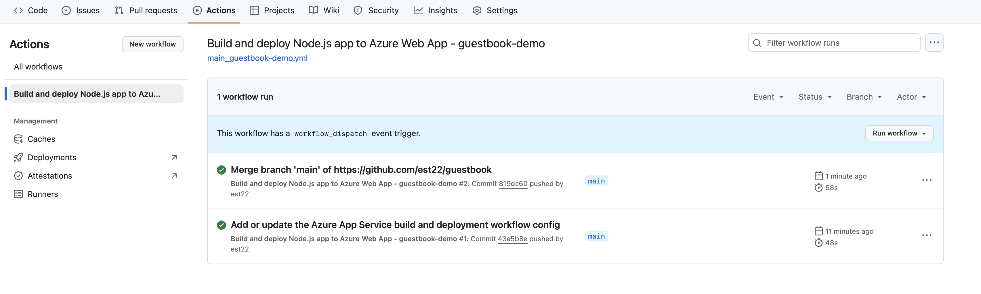Expand the Branch filter dropdown
This screenshot has width=981, height=294.
(x=864, y=97)
